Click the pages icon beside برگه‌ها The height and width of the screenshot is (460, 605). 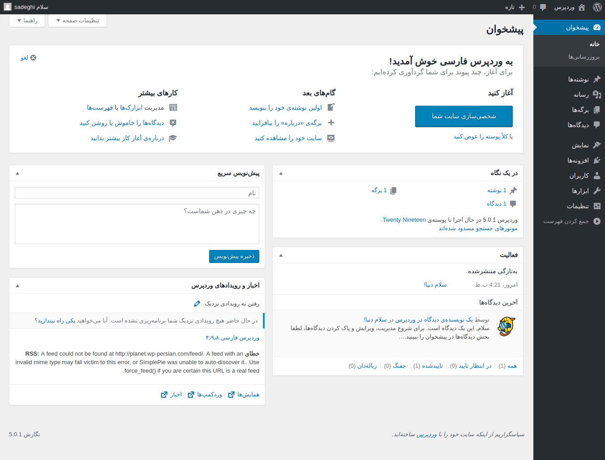click(x=597, y=110)
